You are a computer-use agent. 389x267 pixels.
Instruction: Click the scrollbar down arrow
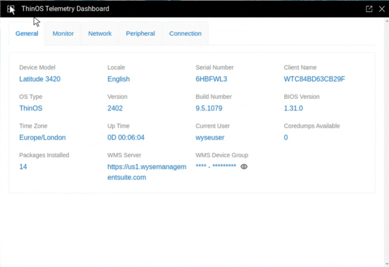[x=386, y=264]
